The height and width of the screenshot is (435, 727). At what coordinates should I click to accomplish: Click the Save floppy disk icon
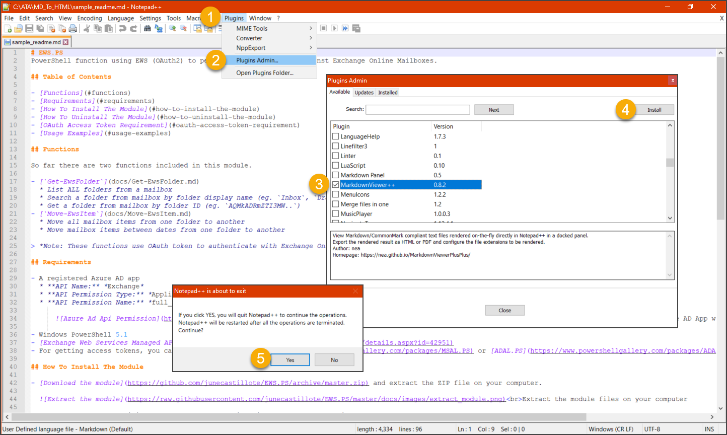29,28
